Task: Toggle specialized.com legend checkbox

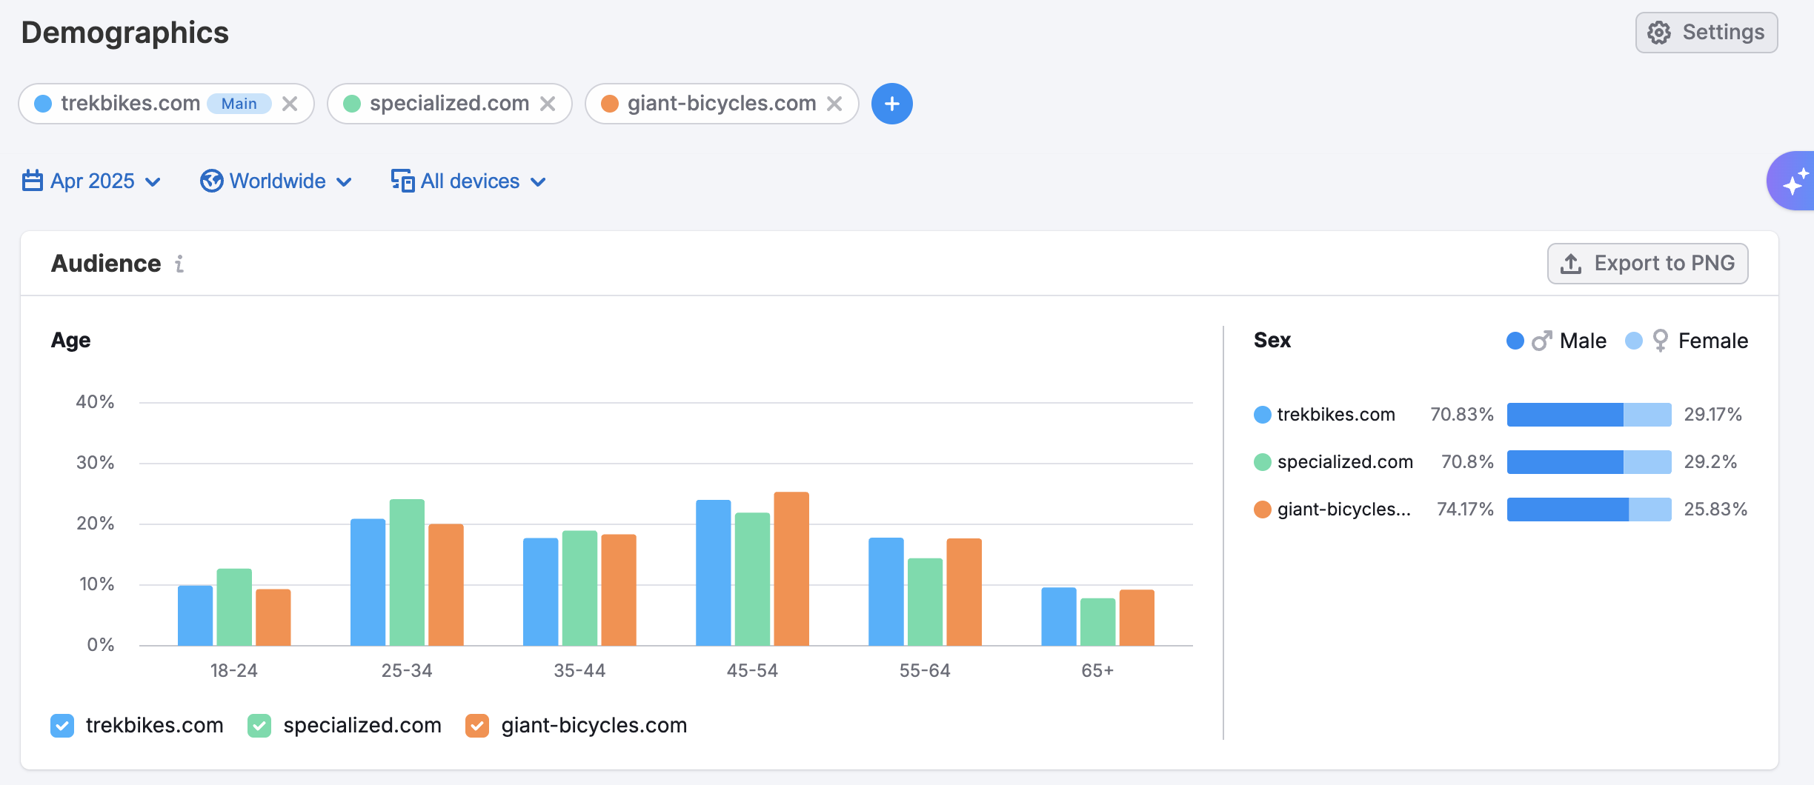Action: point(259,726)
